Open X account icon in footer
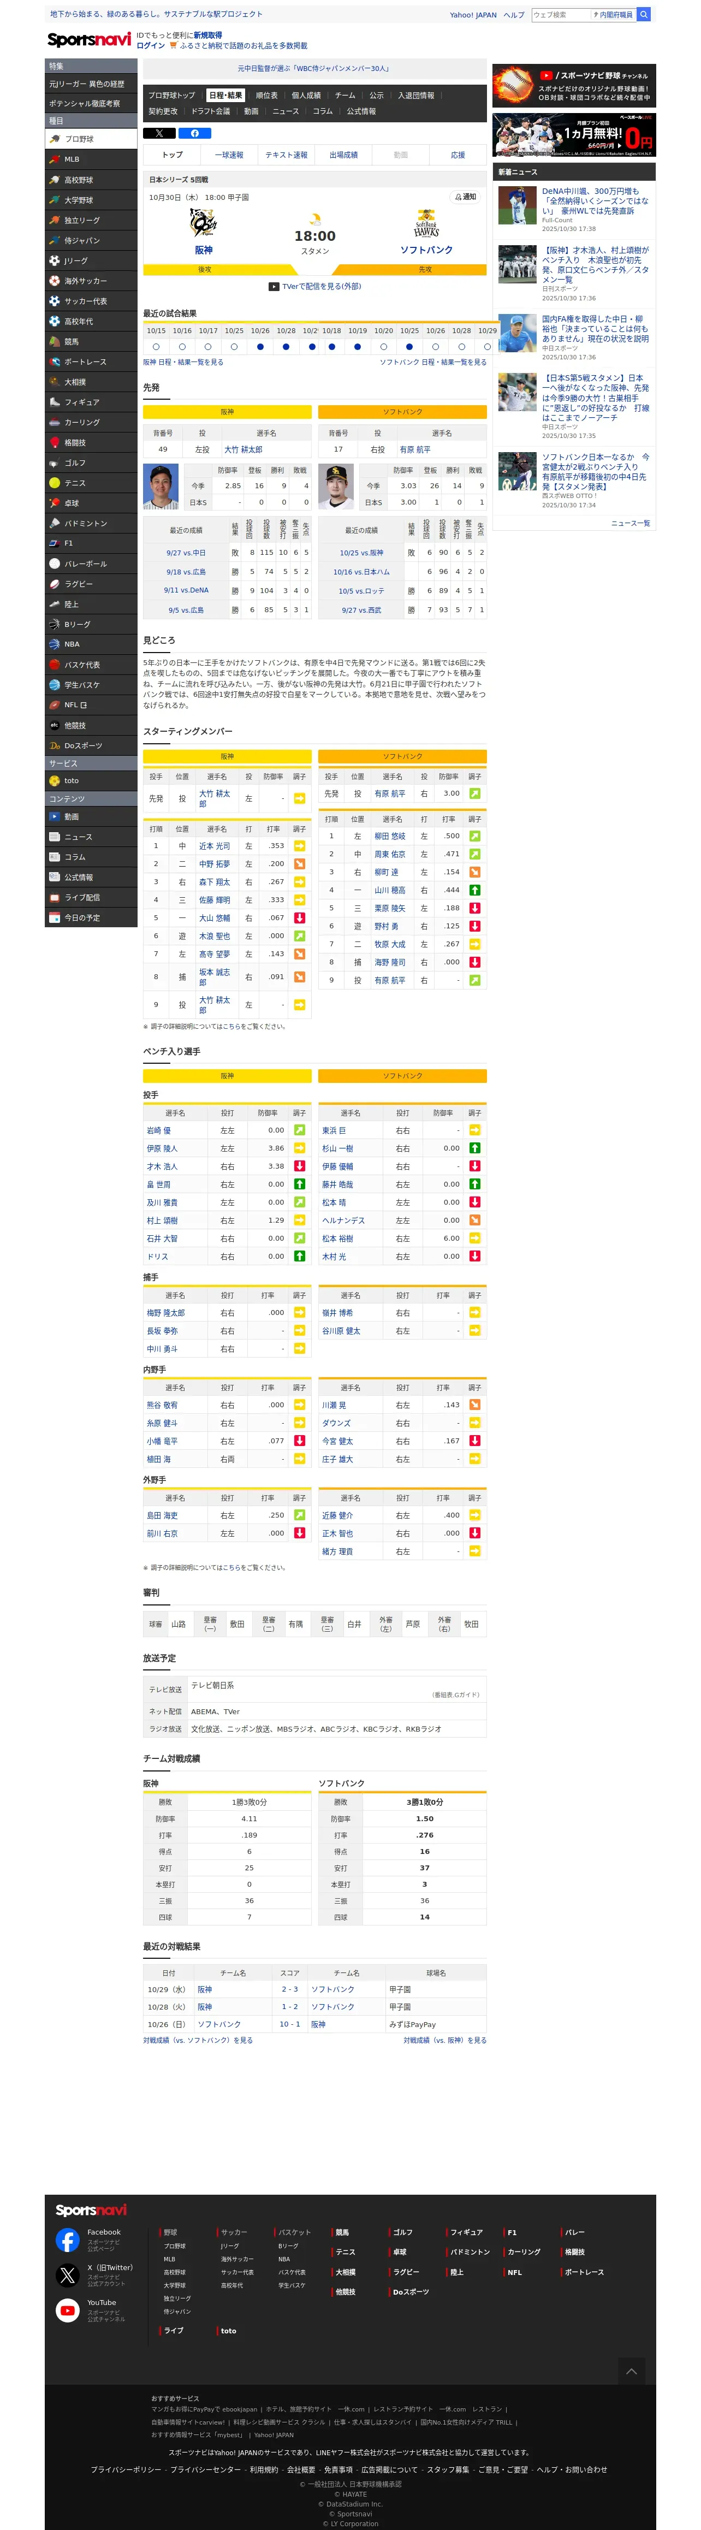The height and width of the screenshot is (2530, 701). (68, 2274)
